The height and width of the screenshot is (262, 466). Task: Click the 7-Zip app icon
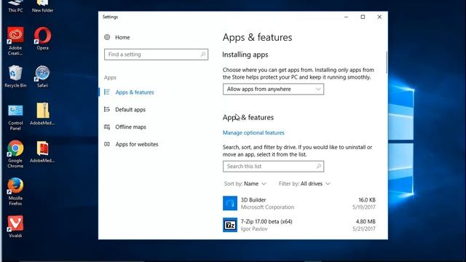click(x=230, y=225)
